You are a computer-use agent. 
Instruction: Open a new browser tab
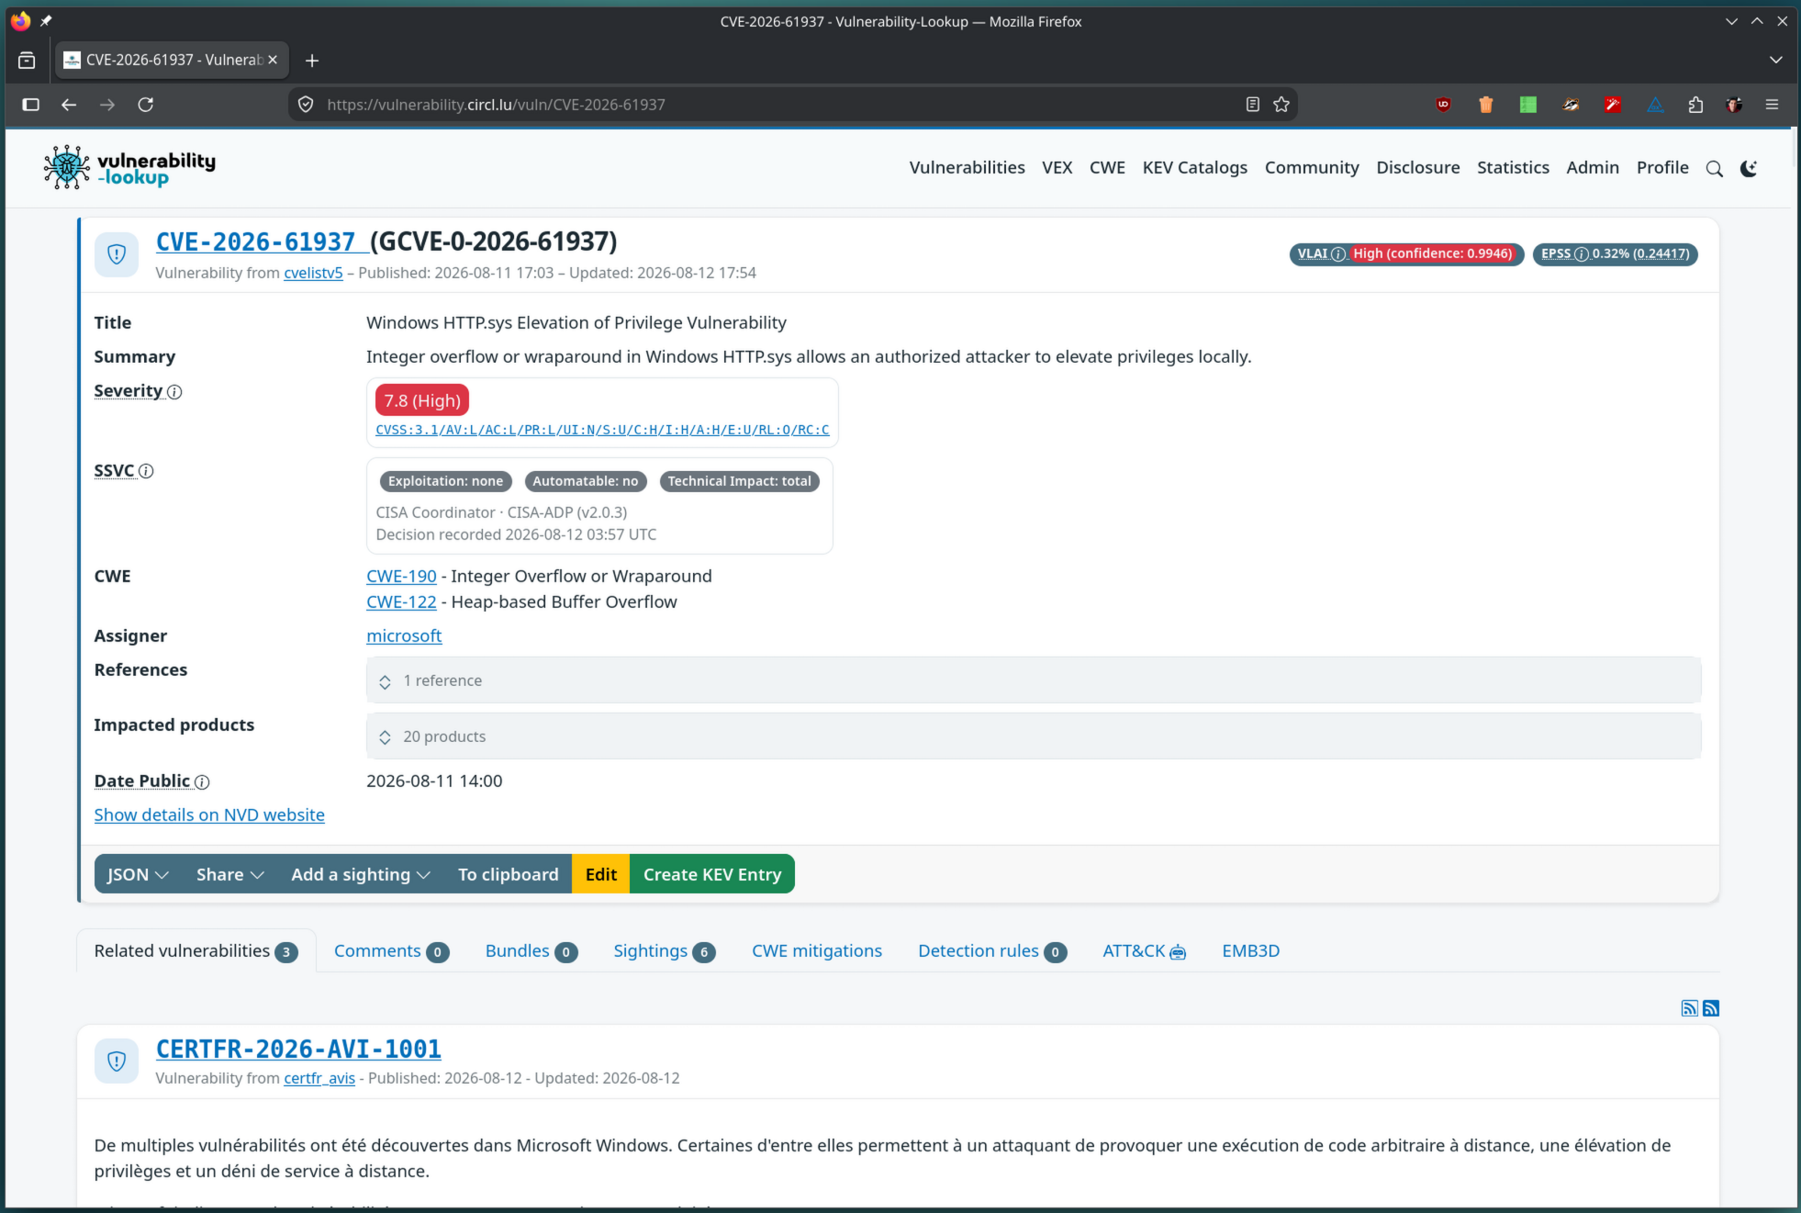[x=312, y=61]
